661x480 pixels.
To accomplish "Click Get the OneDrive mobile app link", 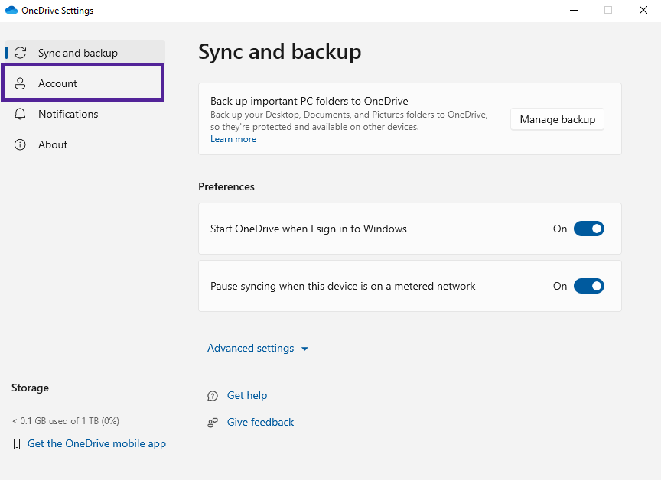I will tap(96, 443).
